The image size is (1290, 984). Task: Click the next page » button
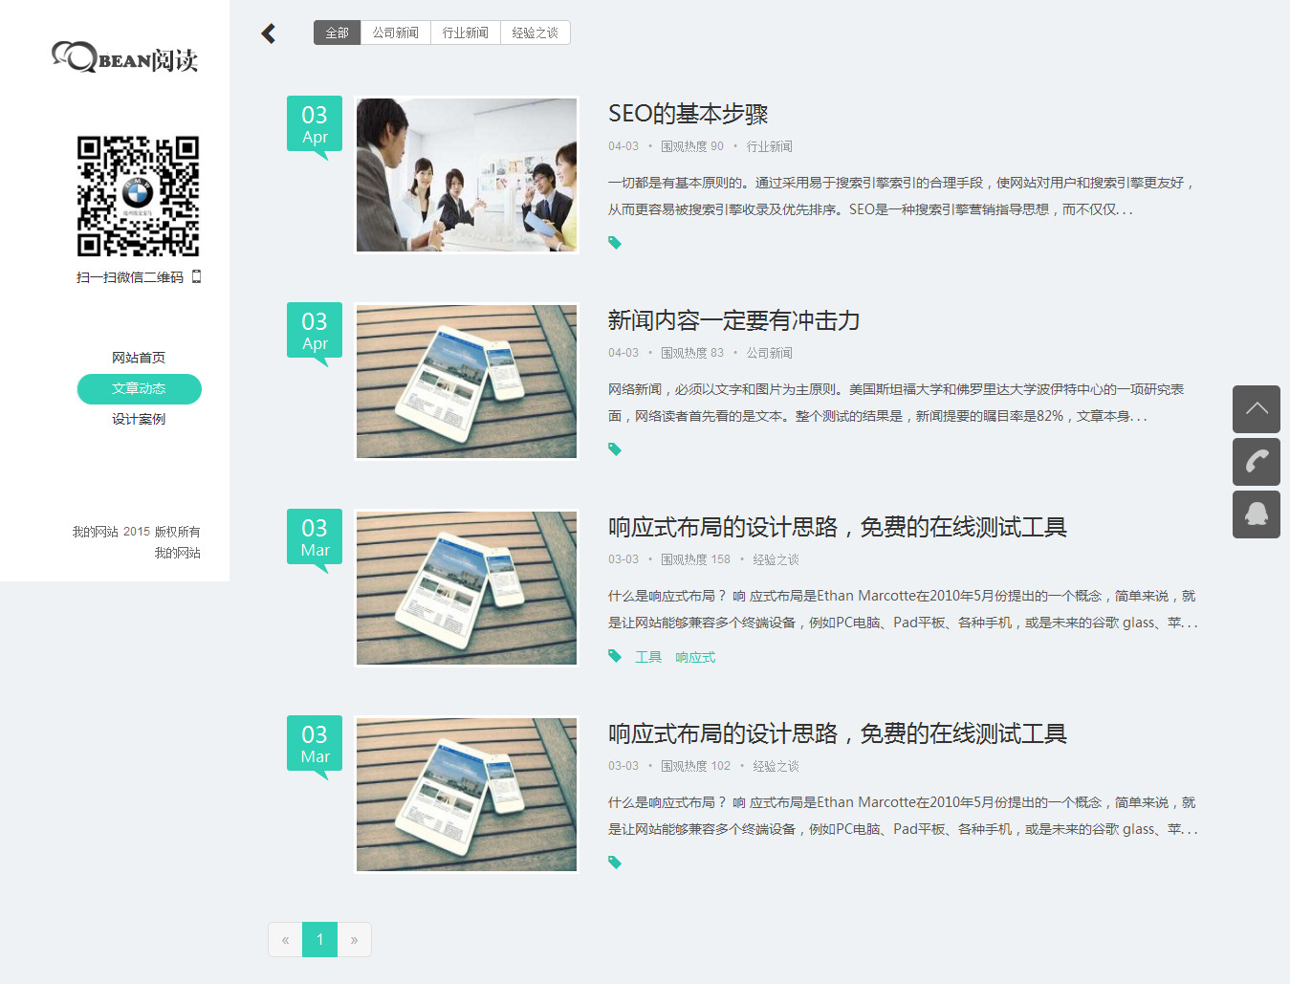(x=354, y=940)
